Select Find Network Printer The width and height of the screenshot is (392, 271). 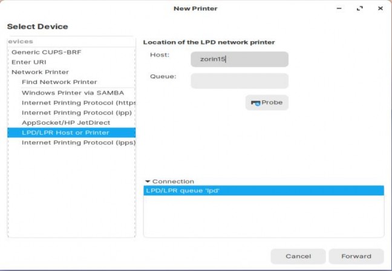point(59,82)
